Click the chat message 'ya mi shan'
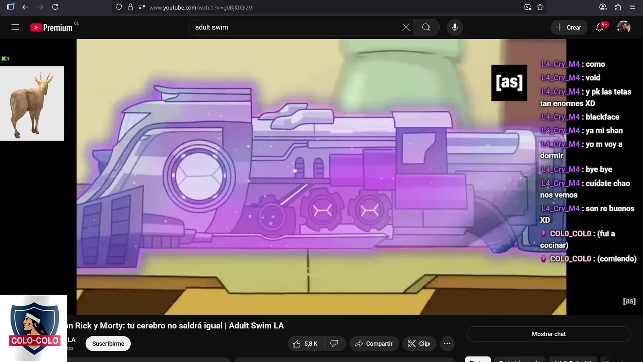Screen dimensions: 643x362 (604, 130)
